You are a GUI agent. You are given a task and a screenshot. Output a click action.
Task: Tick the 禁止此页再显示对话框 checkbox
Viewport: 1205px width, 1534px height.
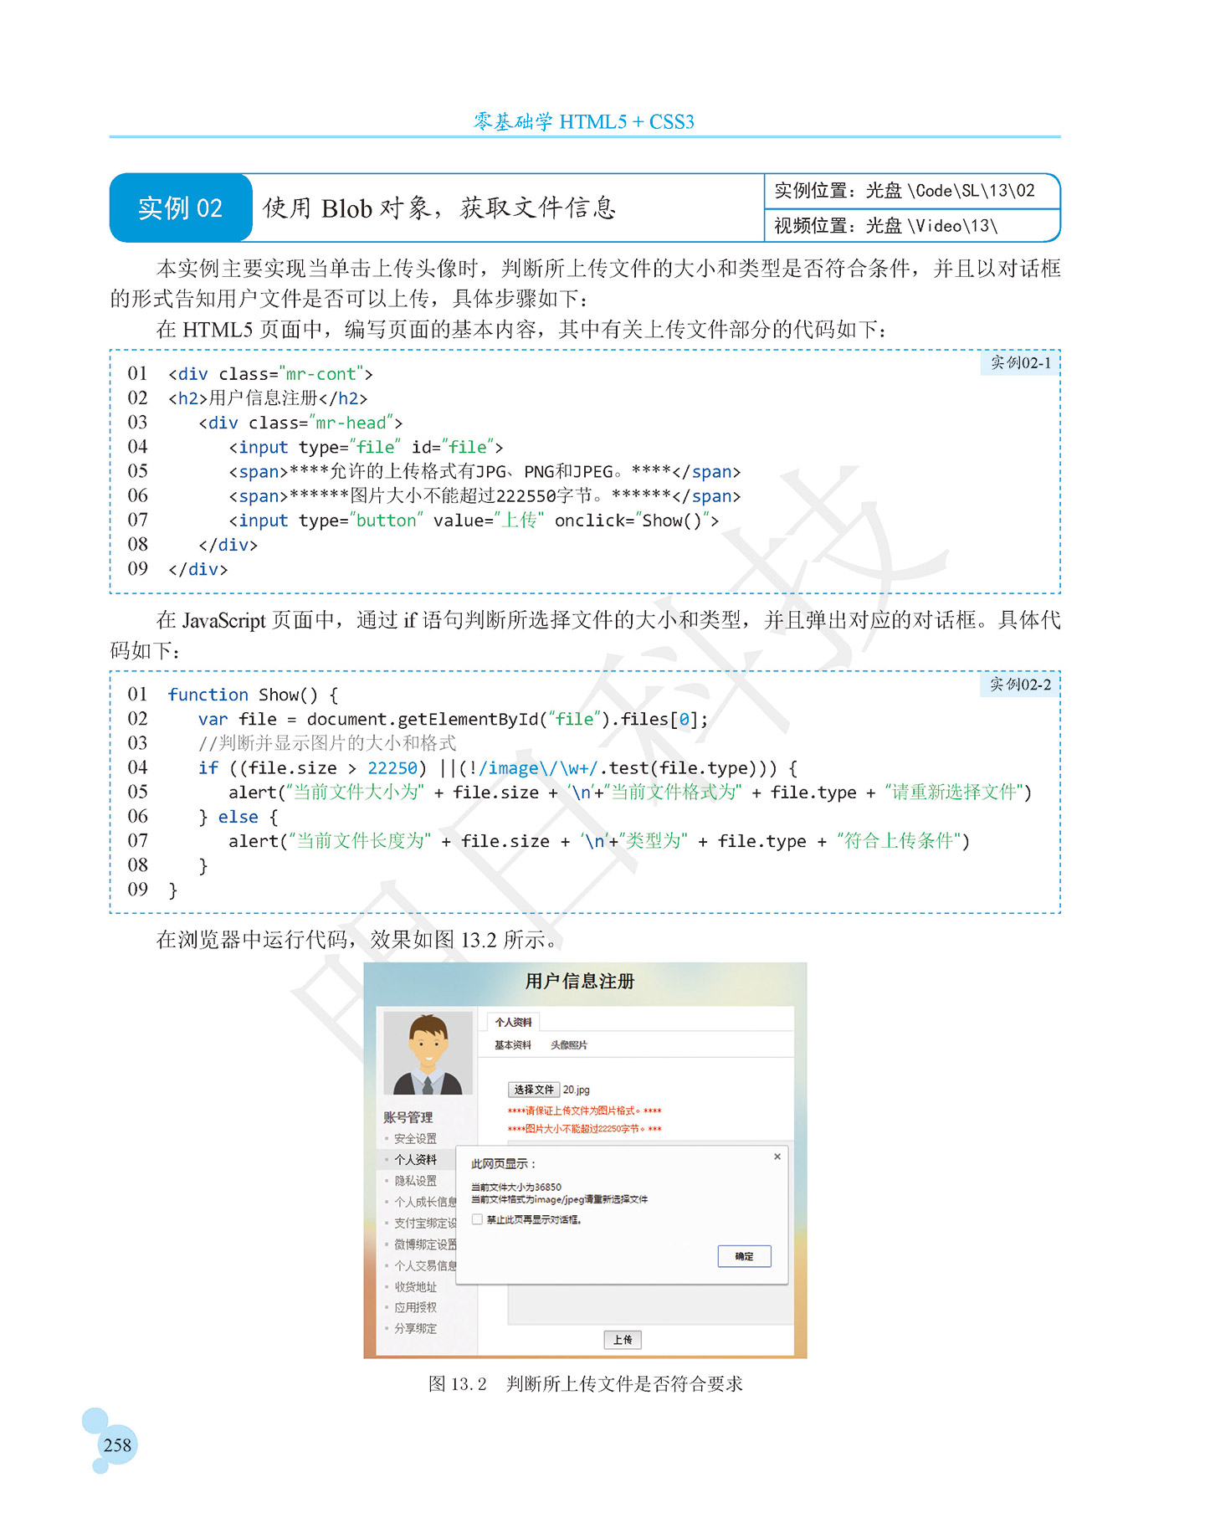click(477, 1219)
